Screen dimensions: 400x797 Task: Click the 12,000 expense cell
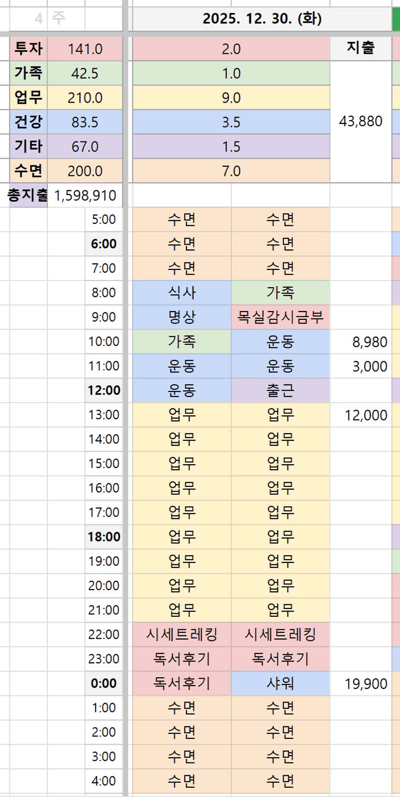click(360, 415)
